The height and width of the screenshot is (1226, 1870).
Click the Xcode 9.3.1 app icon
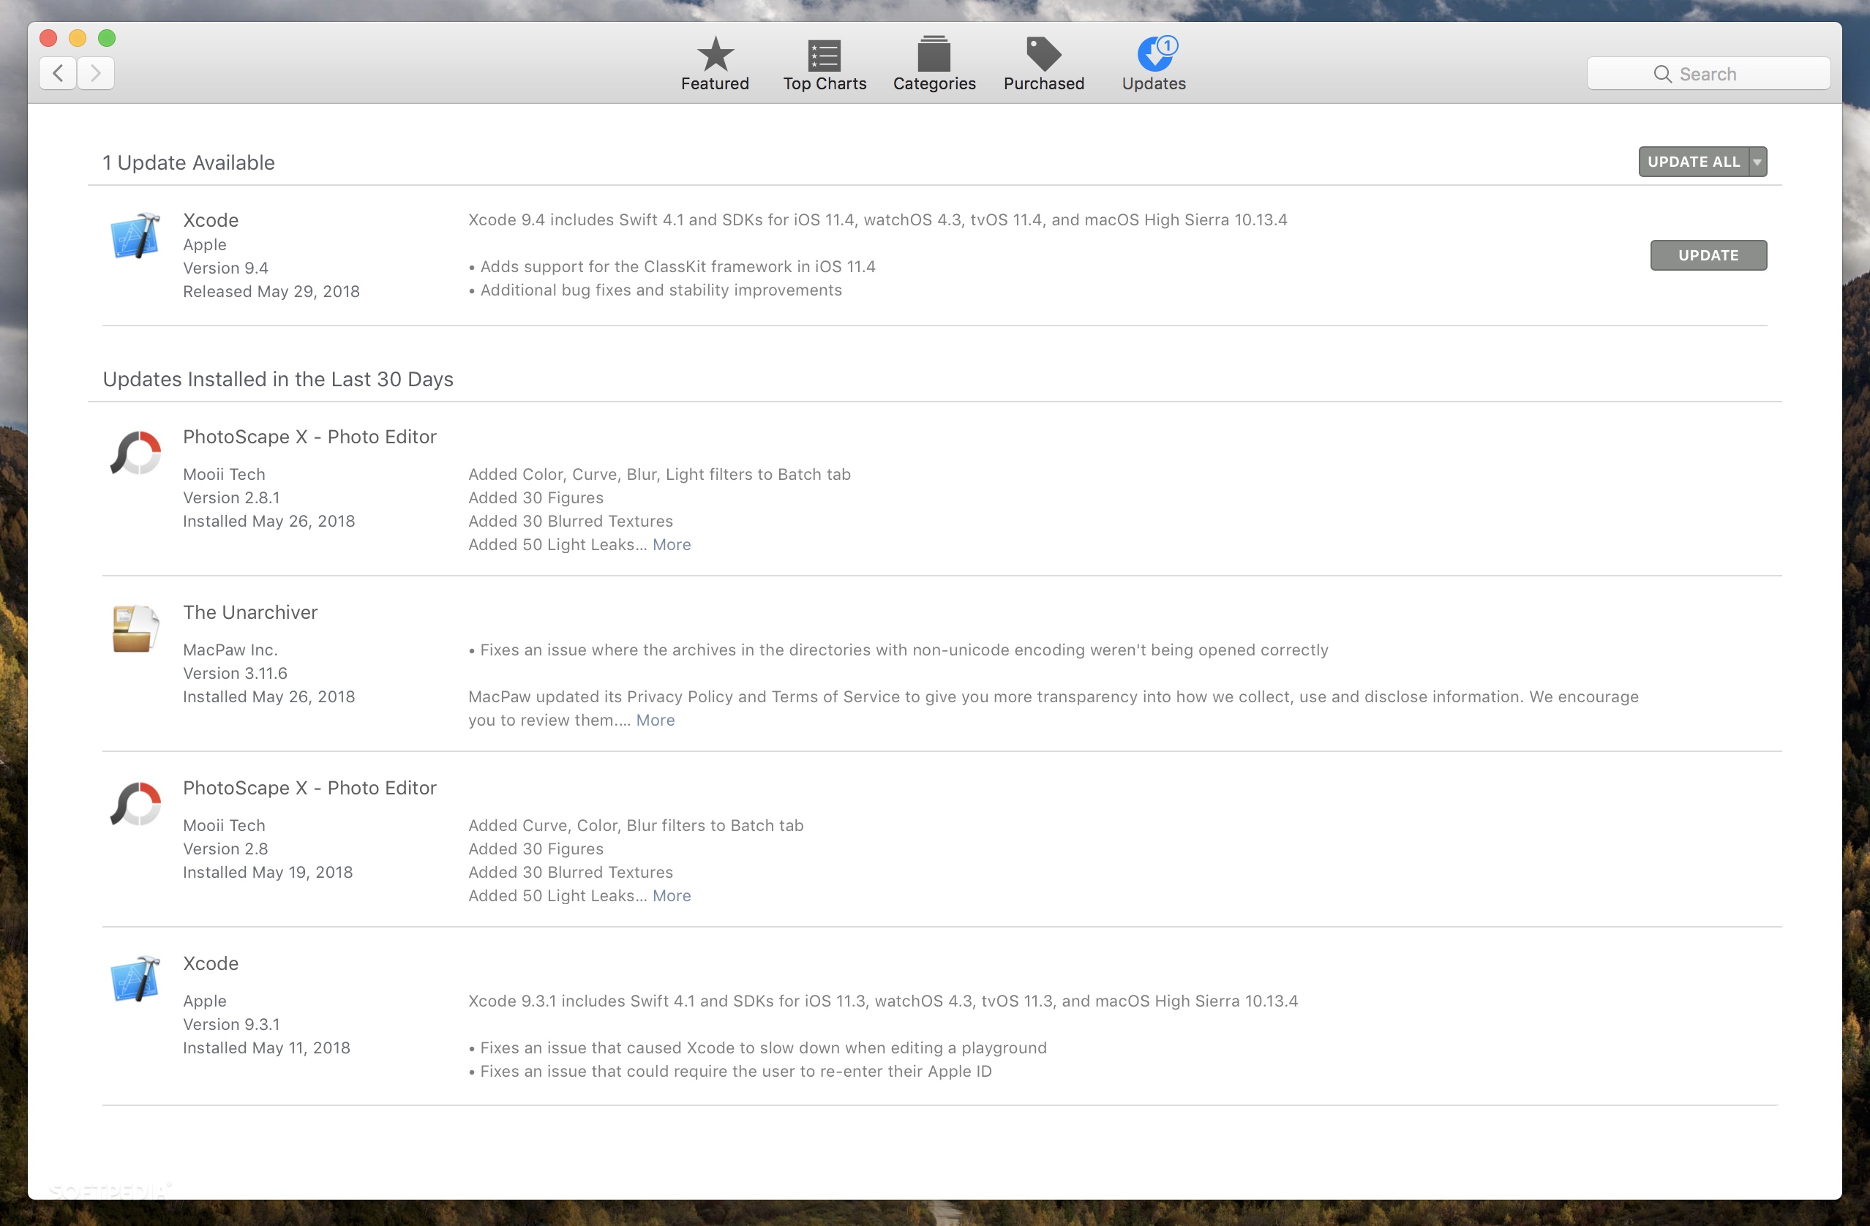point(135,979)
